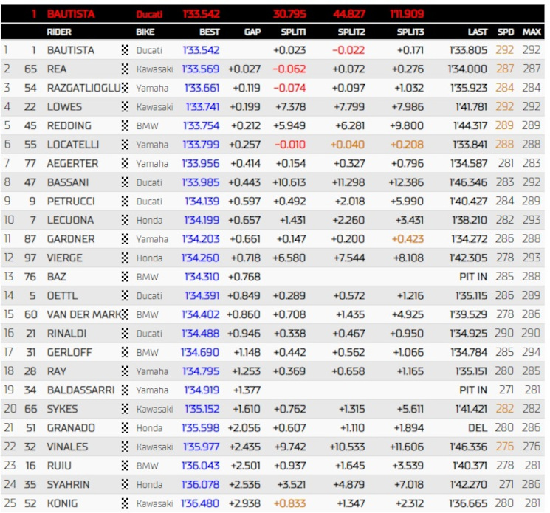The width and height of the screenshot is (550, 513).
Task: Click the checkered flag icon in Konig's row
Action: point(125,504)
